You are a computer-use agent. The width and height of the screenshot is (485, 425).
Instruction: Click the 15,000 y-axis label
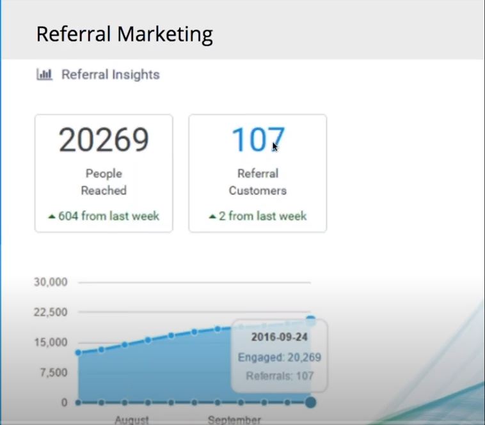pyautogui.click(x=51, y=342)
